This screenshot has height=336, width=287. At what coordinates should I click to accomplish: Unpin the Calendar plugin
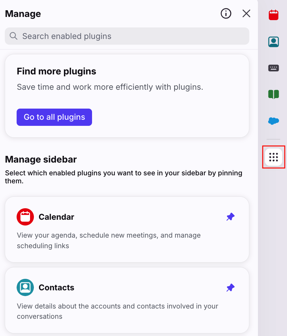(230, 217)
